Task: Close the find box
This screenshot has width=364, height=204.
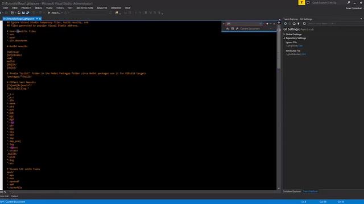Action: 274,24
